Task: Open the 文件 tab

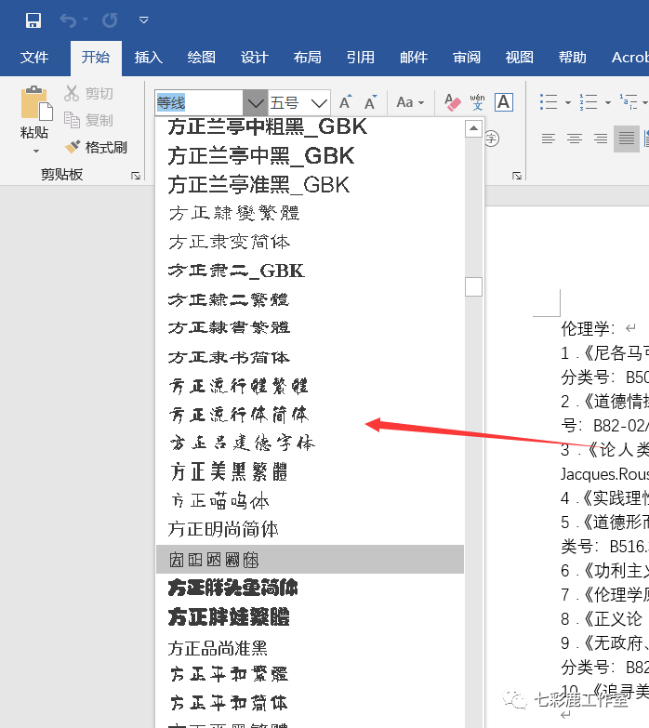Action: click(x=34, y=58)
